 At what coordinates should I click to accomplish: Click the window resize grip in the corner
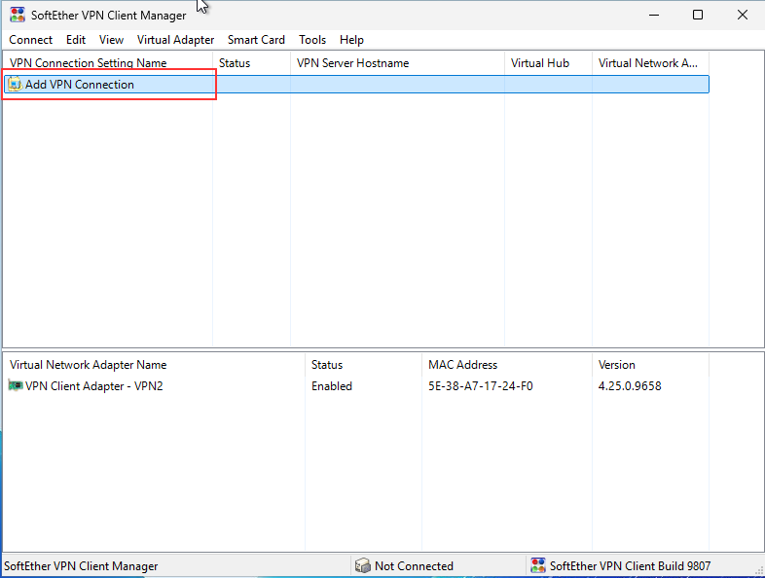click(x=759, y=569)
